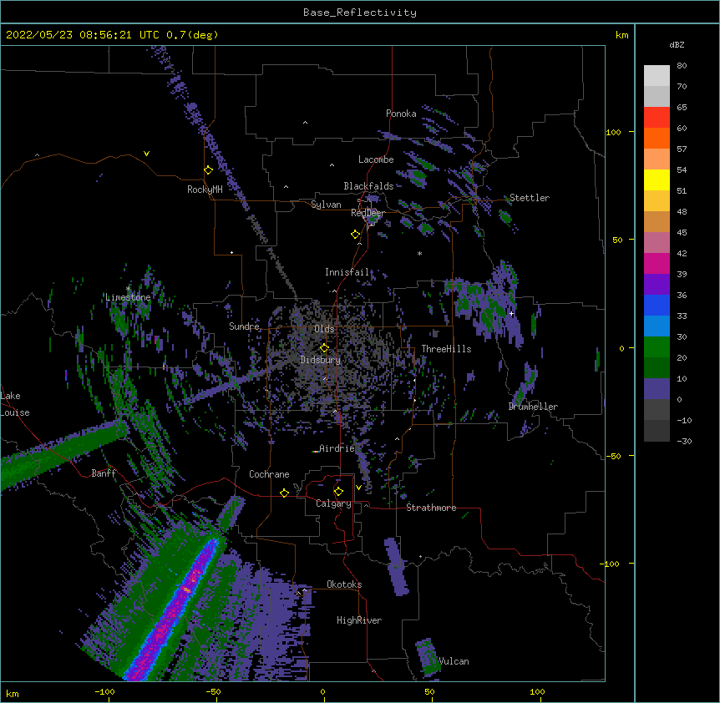The width and height of the screenshot is (720, 703).
Task: Click the Airdrie label
Action: click(x=337, y=448)
